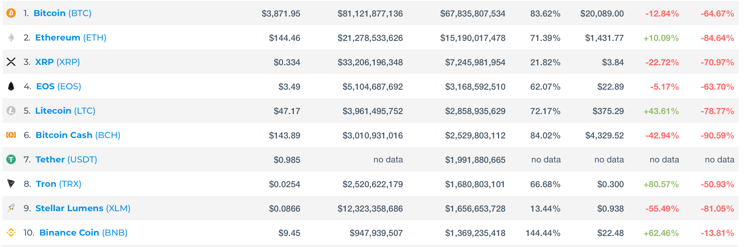Follow the XRP (XRP) link
745x247 pixels.
(58, 62)
